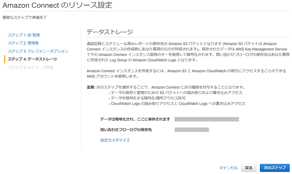
Task: Click 問い合わせフローログの保存先 label
Action: tap(126, 130)
